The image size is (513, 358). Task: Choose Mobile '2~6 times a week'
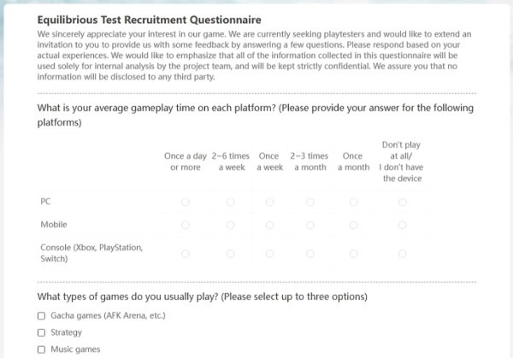pos(230,226)
